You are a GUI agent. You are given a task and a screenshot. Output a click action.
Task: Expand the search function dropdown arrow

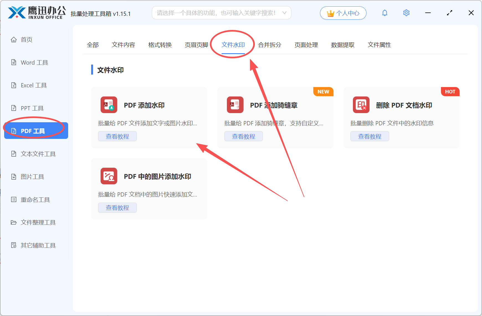tap(284, 13)
